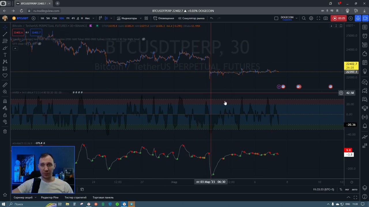Screen dimensions: 369x207
Task: Take a chart snapshot with camera
Action: pos(326,18)
